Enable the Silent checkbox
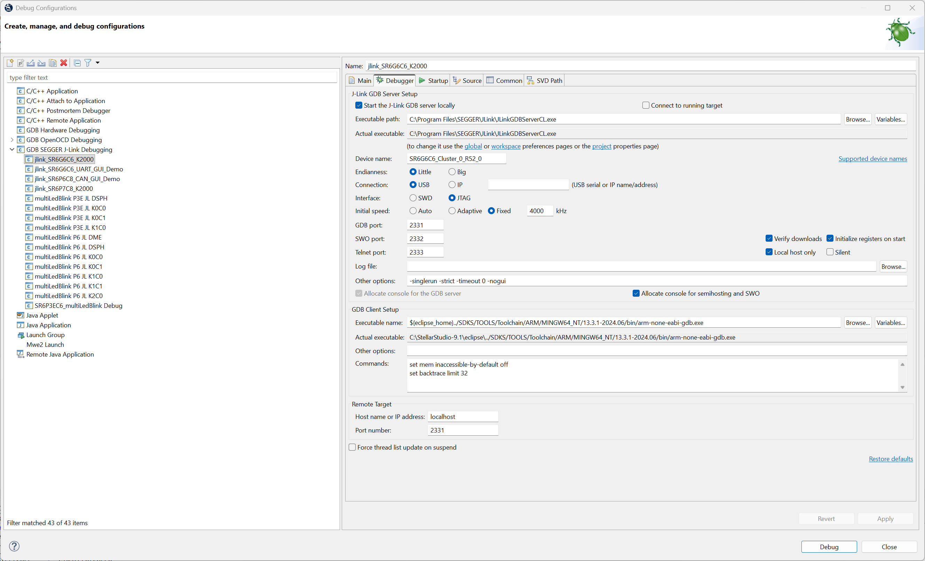925x561 pixels. tap(830, 252)
